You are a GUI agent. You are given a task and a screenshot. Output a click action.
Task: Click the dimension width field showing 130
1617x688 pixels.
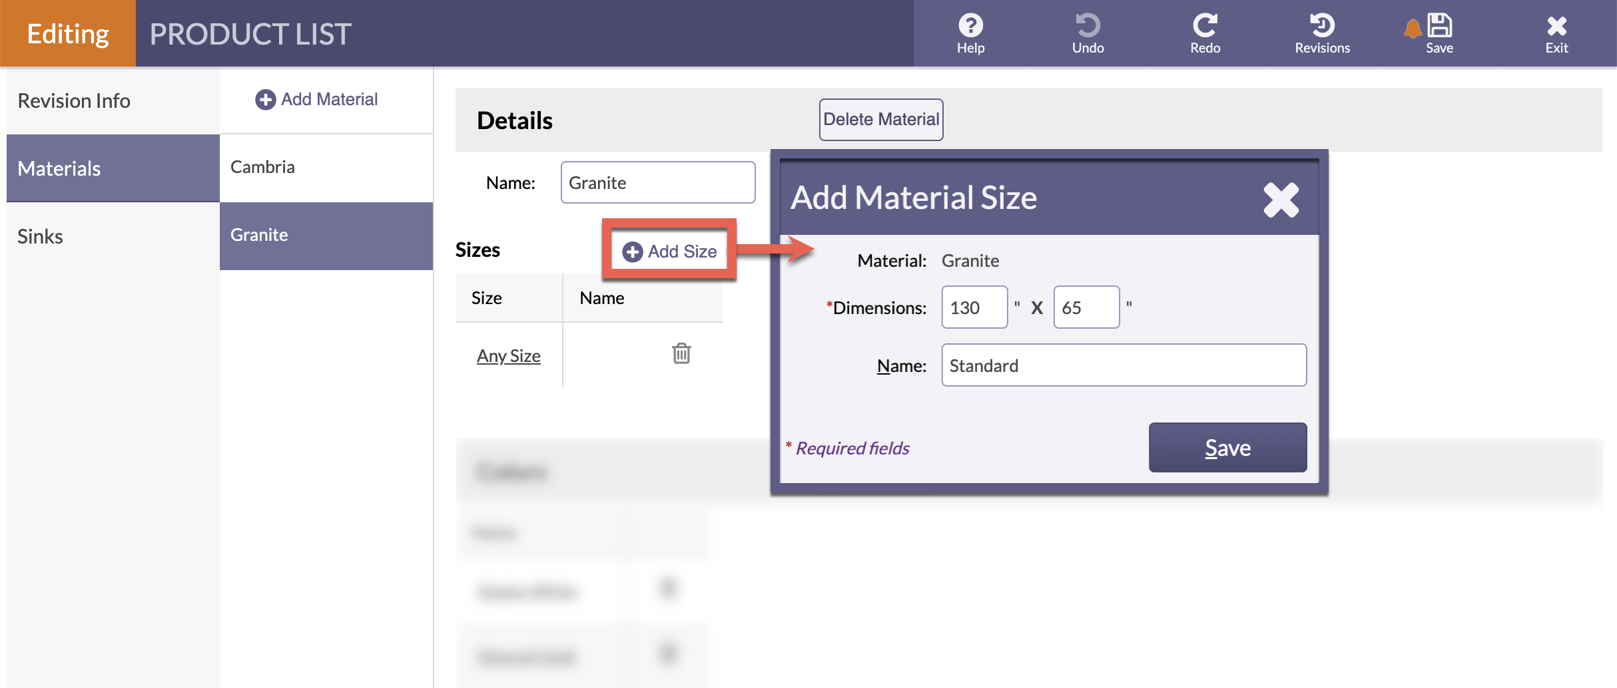pyautogui.click(x=974, y=307)
